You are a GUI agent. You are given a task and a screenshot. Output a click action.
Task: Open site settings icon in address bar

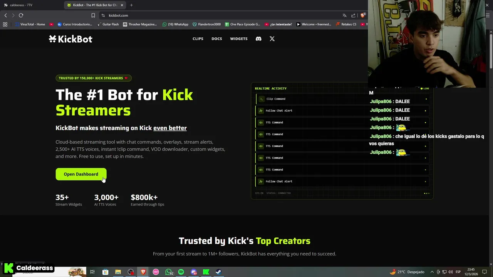[103, 15]
